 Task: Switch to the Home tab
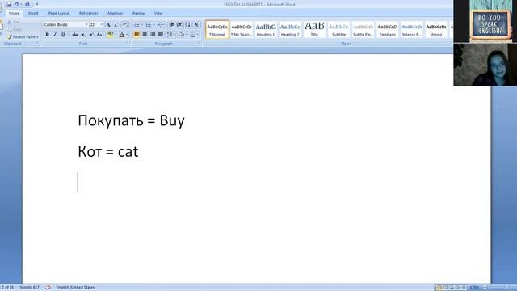[14, 13]
